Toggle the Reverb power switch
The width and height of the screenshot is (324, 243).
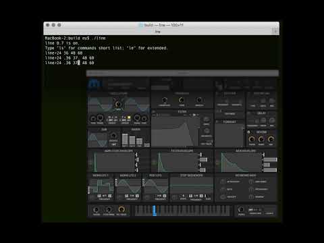248,132
